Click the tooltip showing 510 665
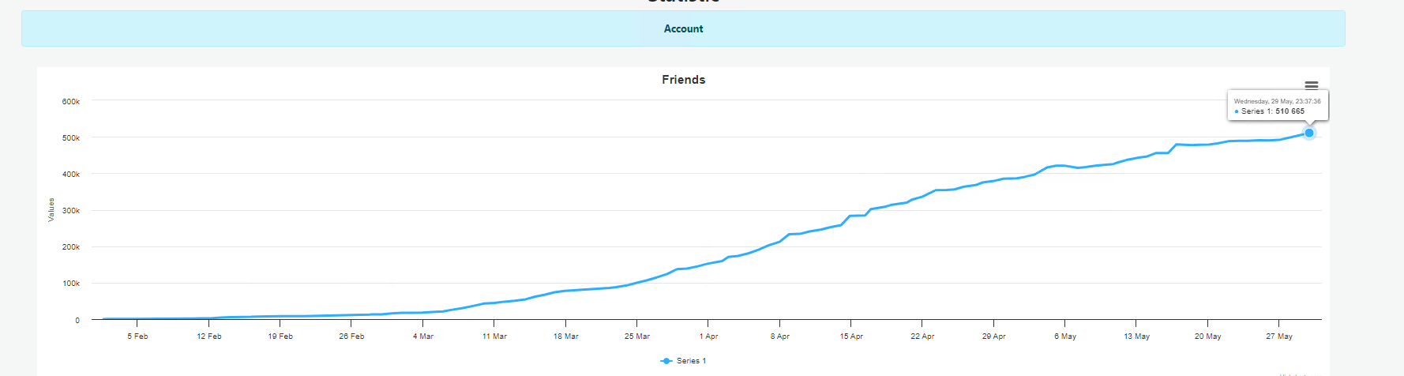This screenshot has width=1404, height=376. pos(1277,106)
